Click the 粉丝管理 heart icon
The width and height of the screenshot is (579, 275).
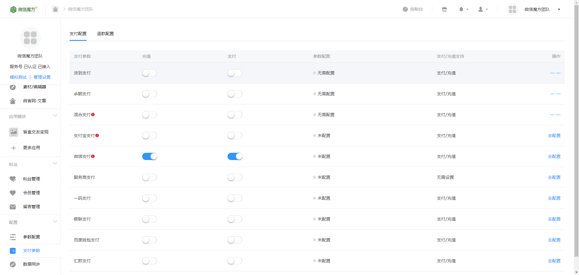point(13,179)
